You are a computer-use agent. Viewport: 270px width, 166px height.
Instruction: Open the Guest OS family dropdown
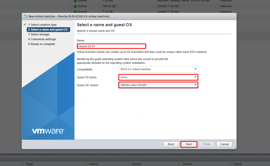pyautogui.click(x=158, y=77)
